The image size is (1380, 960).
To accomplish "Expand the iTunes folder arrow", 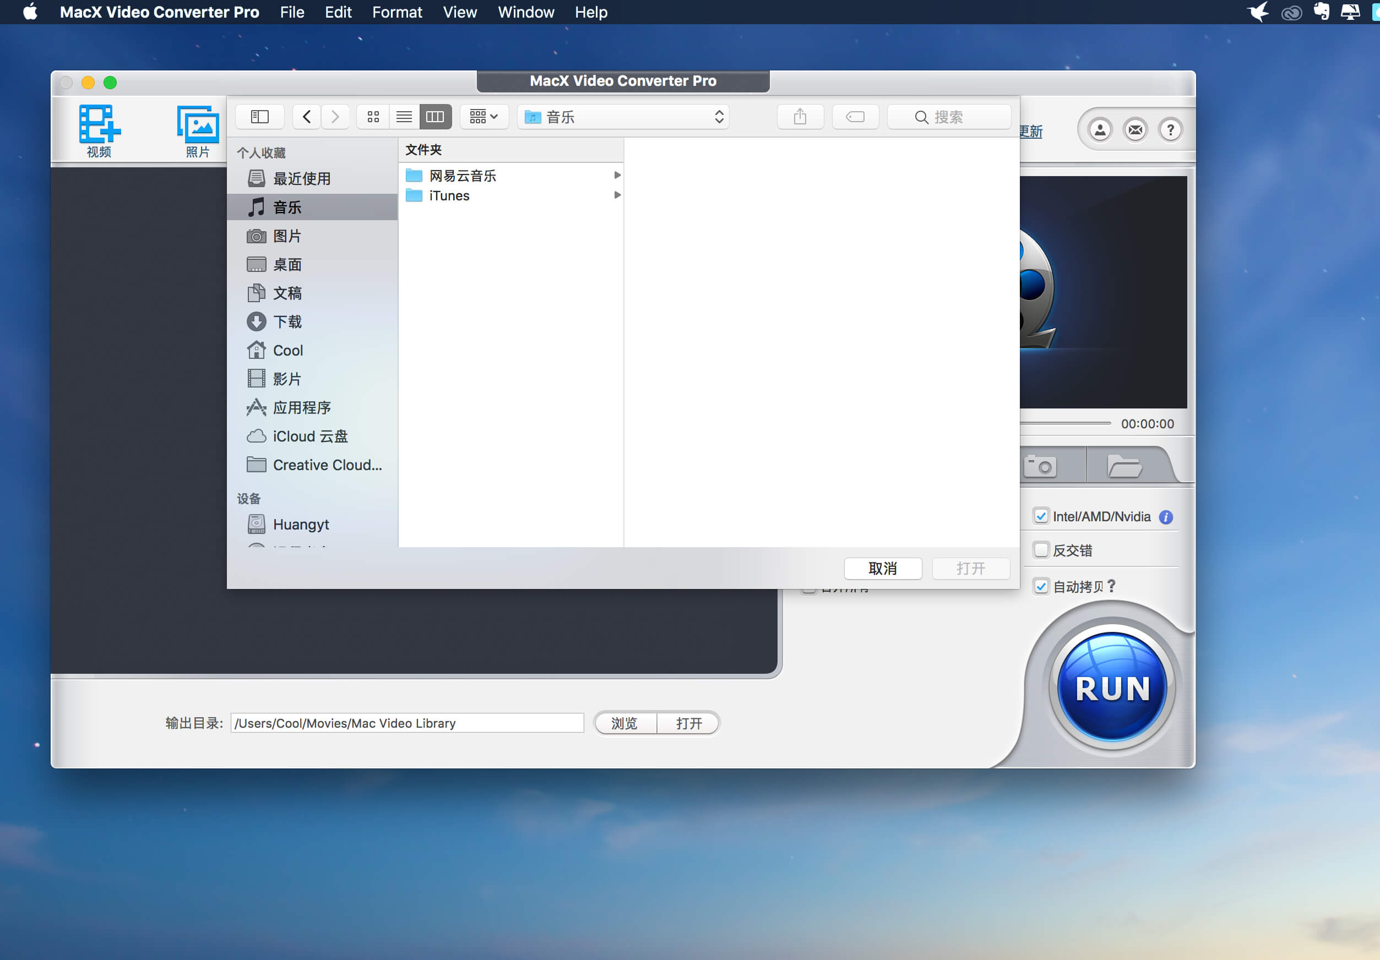I will click(617, 195).
